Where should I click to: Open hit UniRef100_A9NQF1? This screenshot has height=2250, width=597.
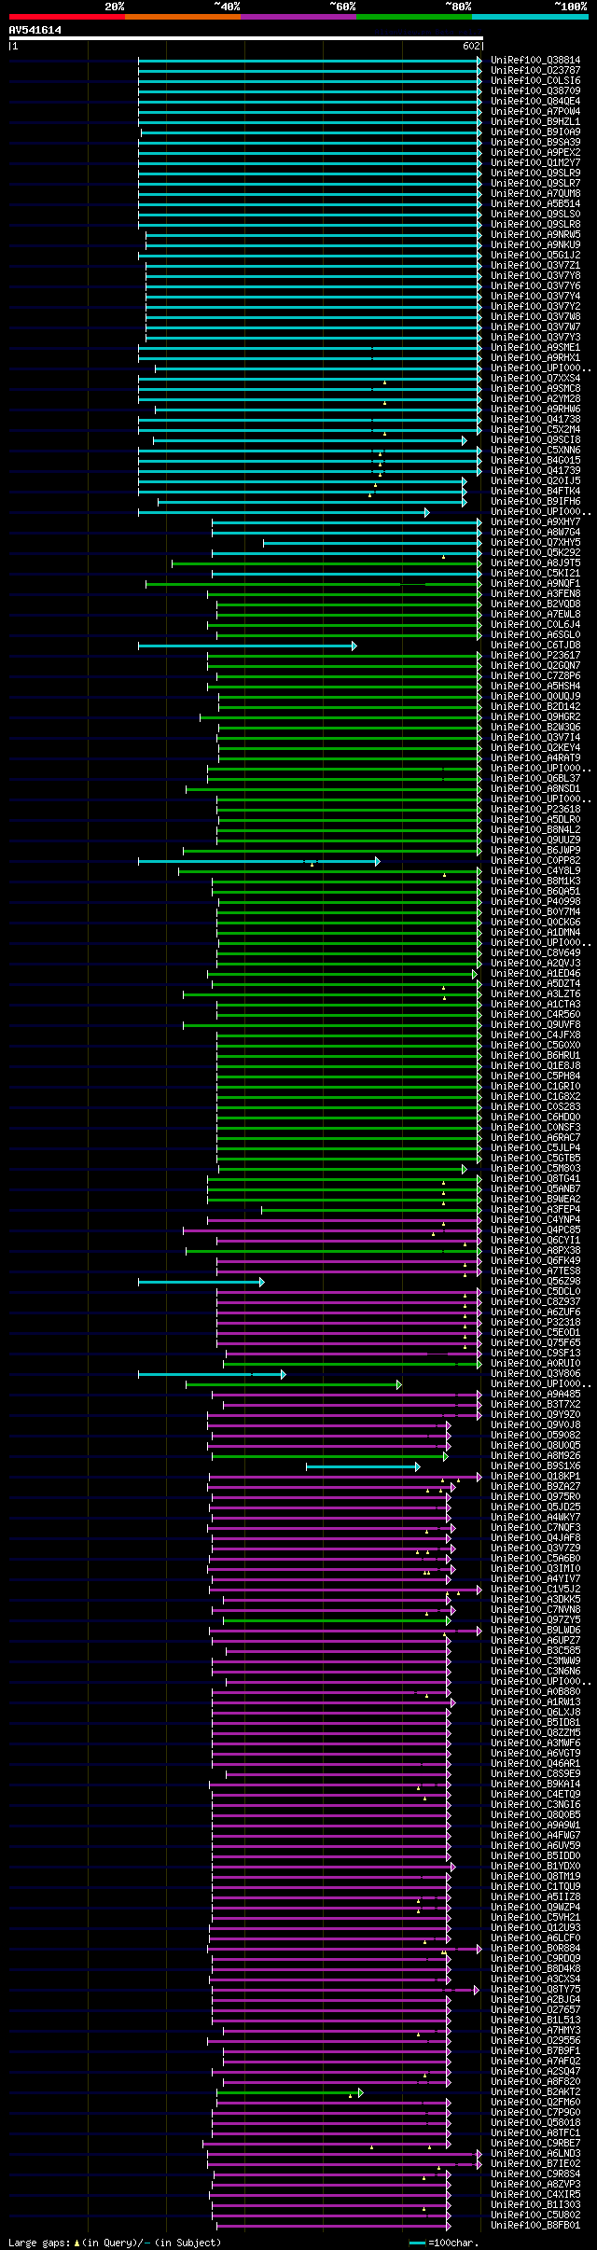535,584
